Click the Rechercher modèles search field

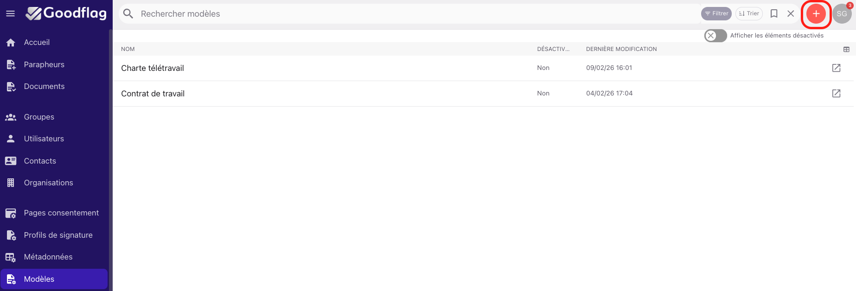417,14
